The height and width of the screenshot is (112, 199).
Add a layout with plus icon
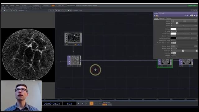click(41, 8)
